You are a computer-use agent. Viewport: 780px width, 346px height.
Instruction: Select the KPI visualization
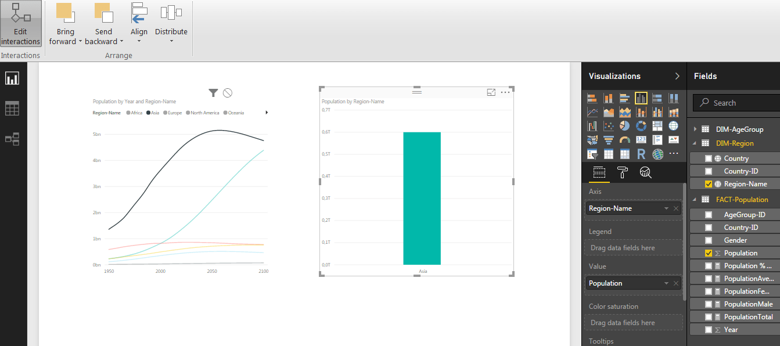coord(674,140)
